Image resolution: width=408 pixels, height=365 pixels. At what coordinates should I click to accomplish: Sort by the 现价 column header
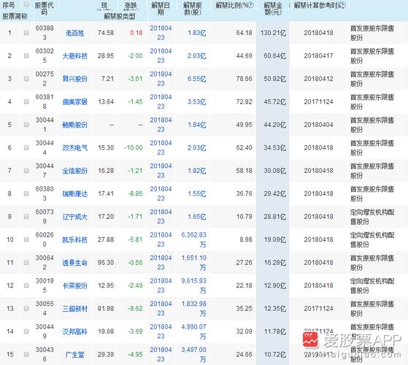coord(104,6)
